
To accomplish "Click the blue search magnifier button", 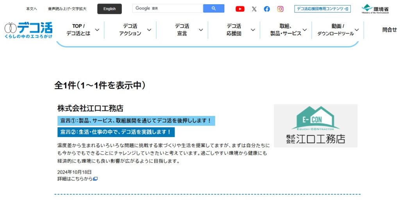I will 214,8.
